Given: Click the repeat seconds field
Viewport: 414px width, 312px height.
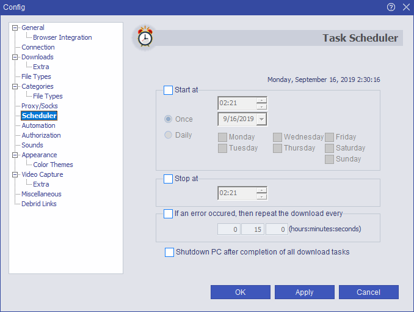Looking at the screenshot, I should coord(277,229).
